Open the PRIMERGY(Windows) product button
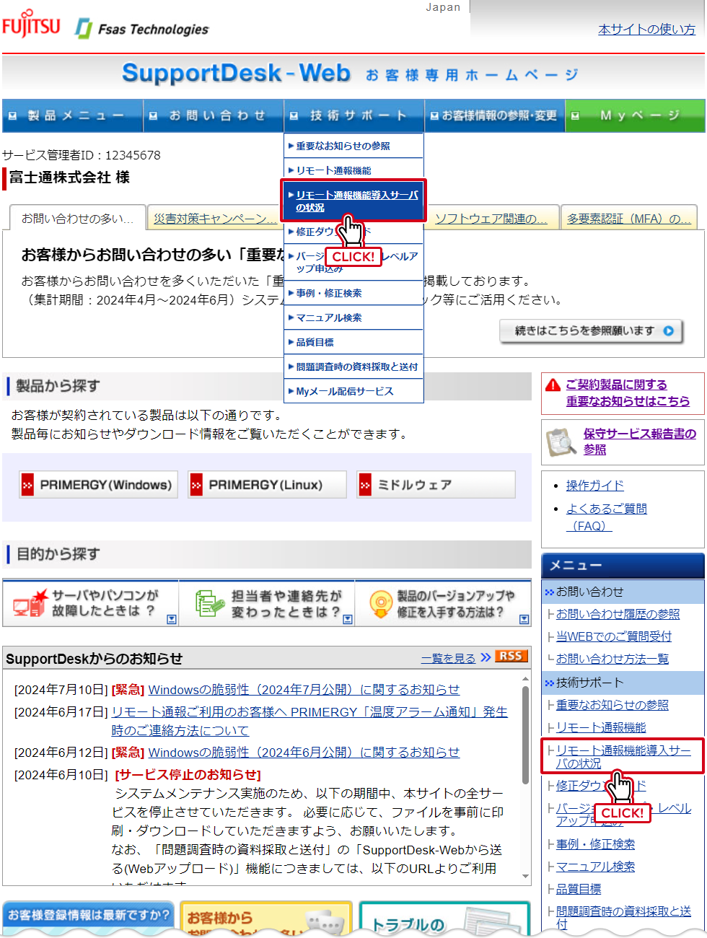Screen dimensions: 707x938 coord(98,485)
